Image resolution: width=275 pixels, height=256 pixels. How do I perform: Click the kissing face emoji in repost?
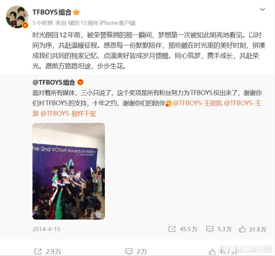(x=169, y=103)
